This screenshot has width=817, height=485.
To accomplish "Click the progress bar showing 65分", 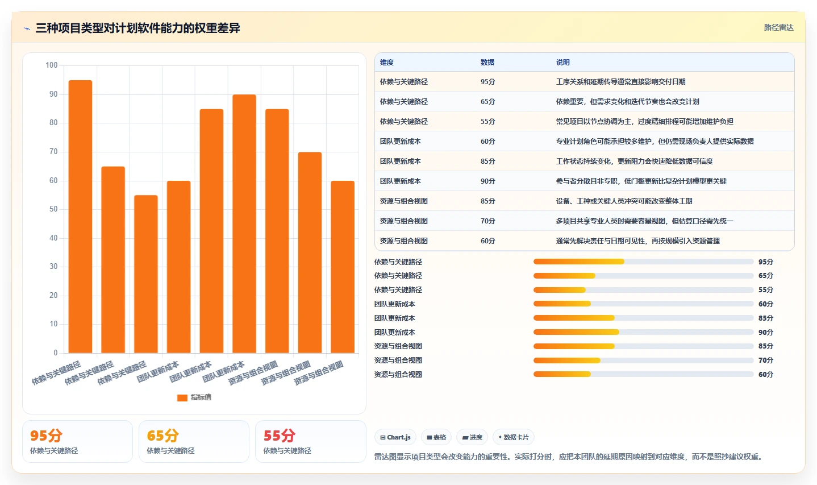I will point(643,276).
